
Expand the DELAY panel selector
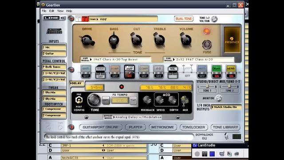pos(77,83)
